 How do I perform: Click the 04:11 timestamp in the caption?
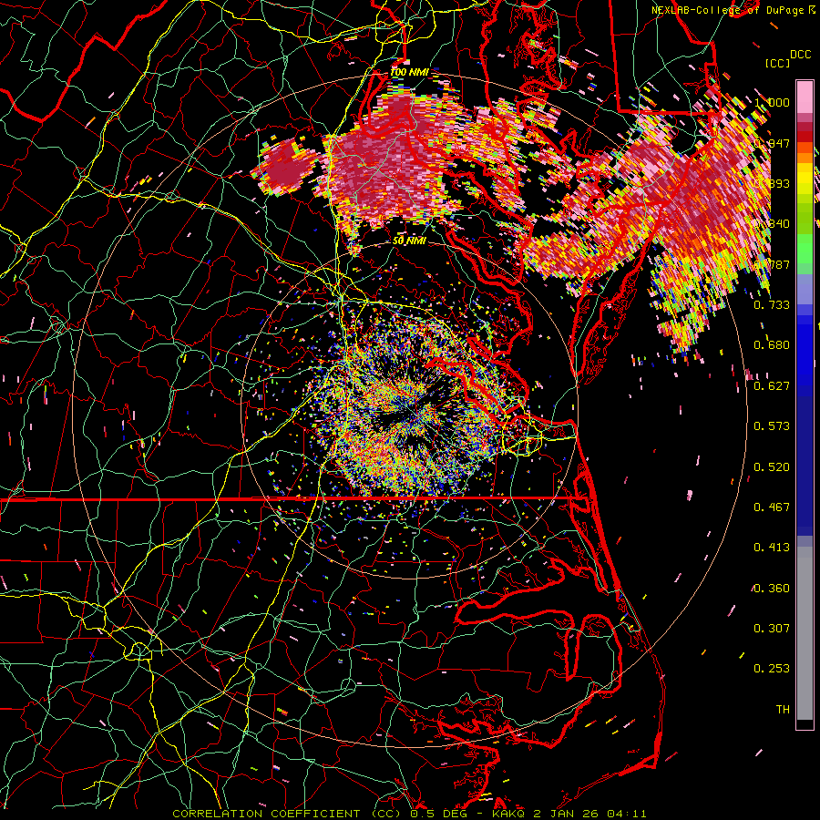click(627, 814)
